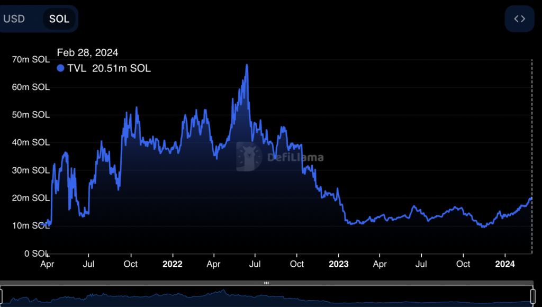The width and height of the screenshot is (542, 307).
Task: Switch the chart denomination to USD
Action: click(x=14, y=19)
